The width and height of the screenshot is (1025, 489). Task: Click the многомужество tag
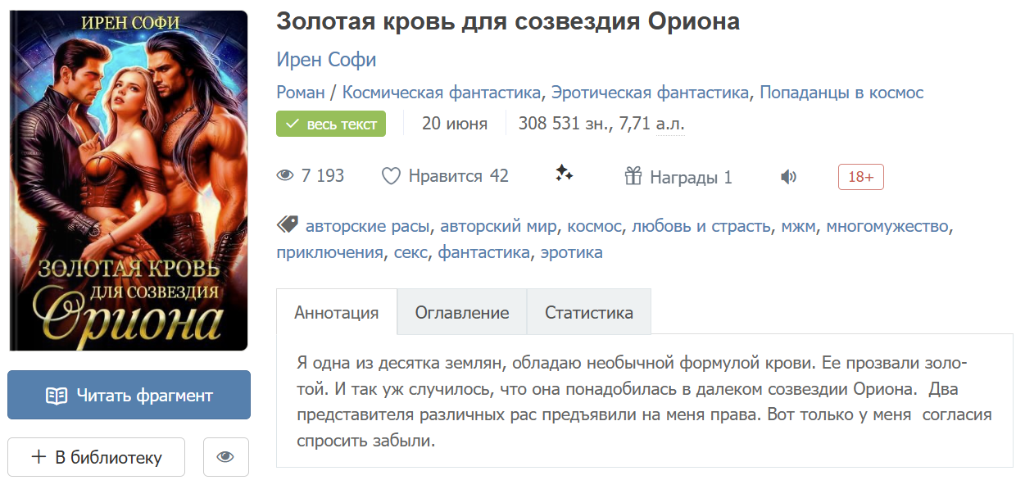click(887, 226)
